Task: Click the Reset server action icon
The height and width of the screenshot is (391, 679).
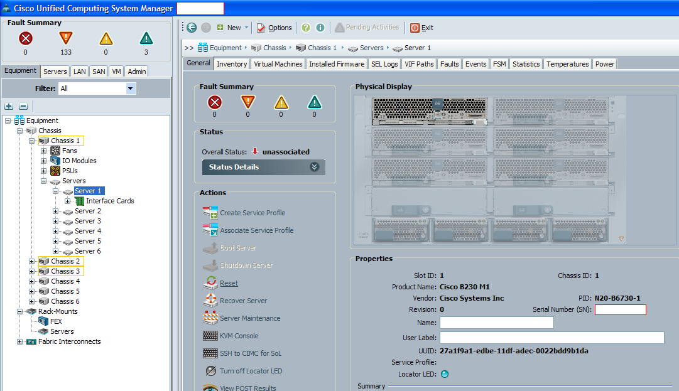Action: point(210,283)
